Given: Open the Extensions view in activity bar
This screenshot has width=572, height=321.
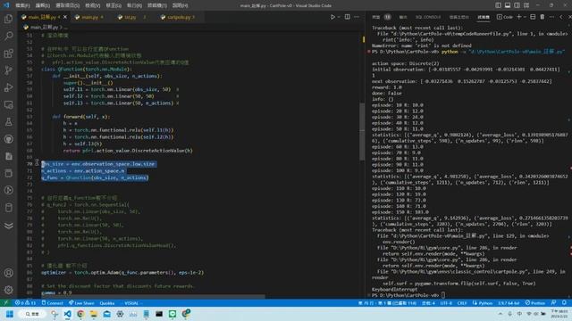Looking at the screenshot, I should click(8, 53).
